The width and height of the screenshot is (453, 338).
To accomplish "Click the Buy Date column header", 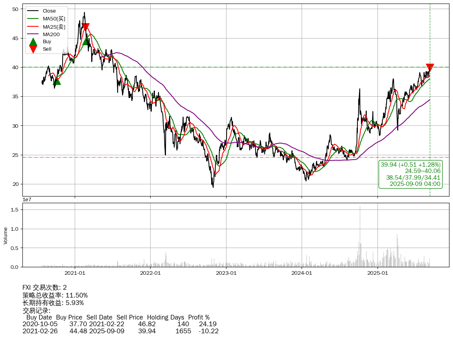I will click(x=39, y=317).
